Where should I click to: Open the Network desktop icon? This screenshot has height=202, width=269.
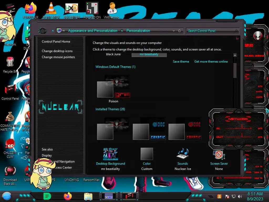[x=10, y=44]
